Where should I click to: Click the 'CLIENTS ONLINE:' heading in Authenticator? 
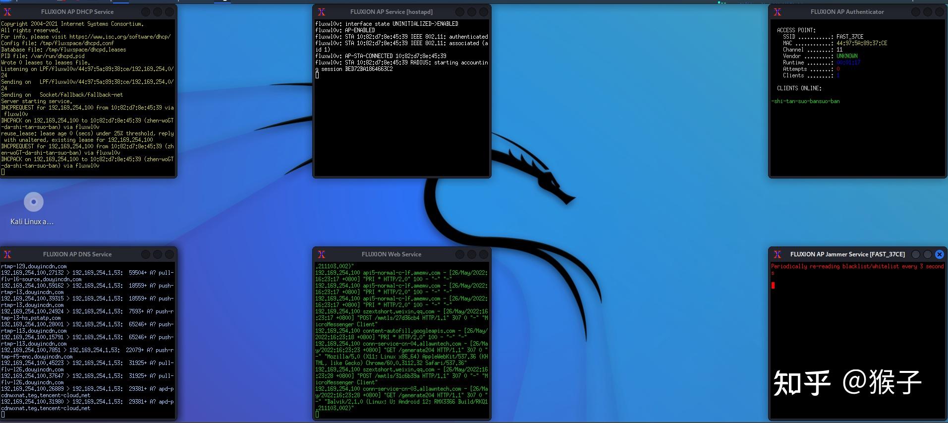pos(799,88)
